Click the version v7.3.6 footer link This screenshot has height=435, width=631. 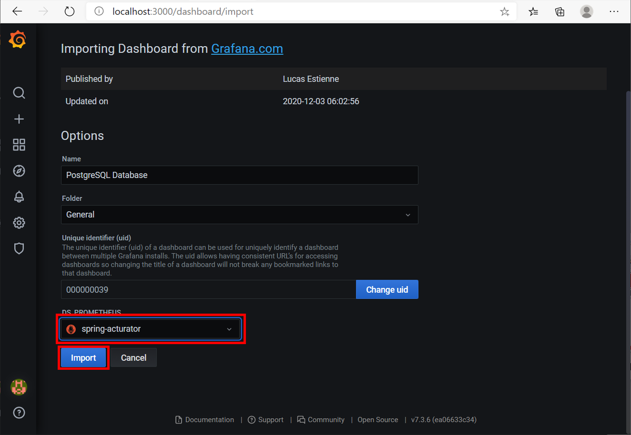(x=444, y=420)
